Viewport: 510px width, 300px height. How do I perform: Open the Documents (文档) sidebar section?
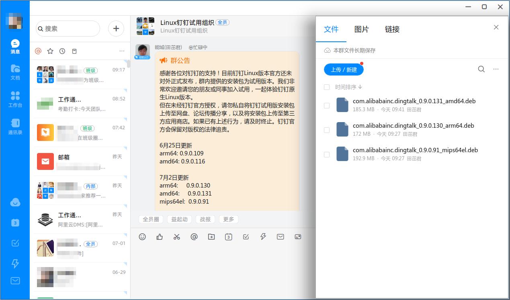coord(15,72)
